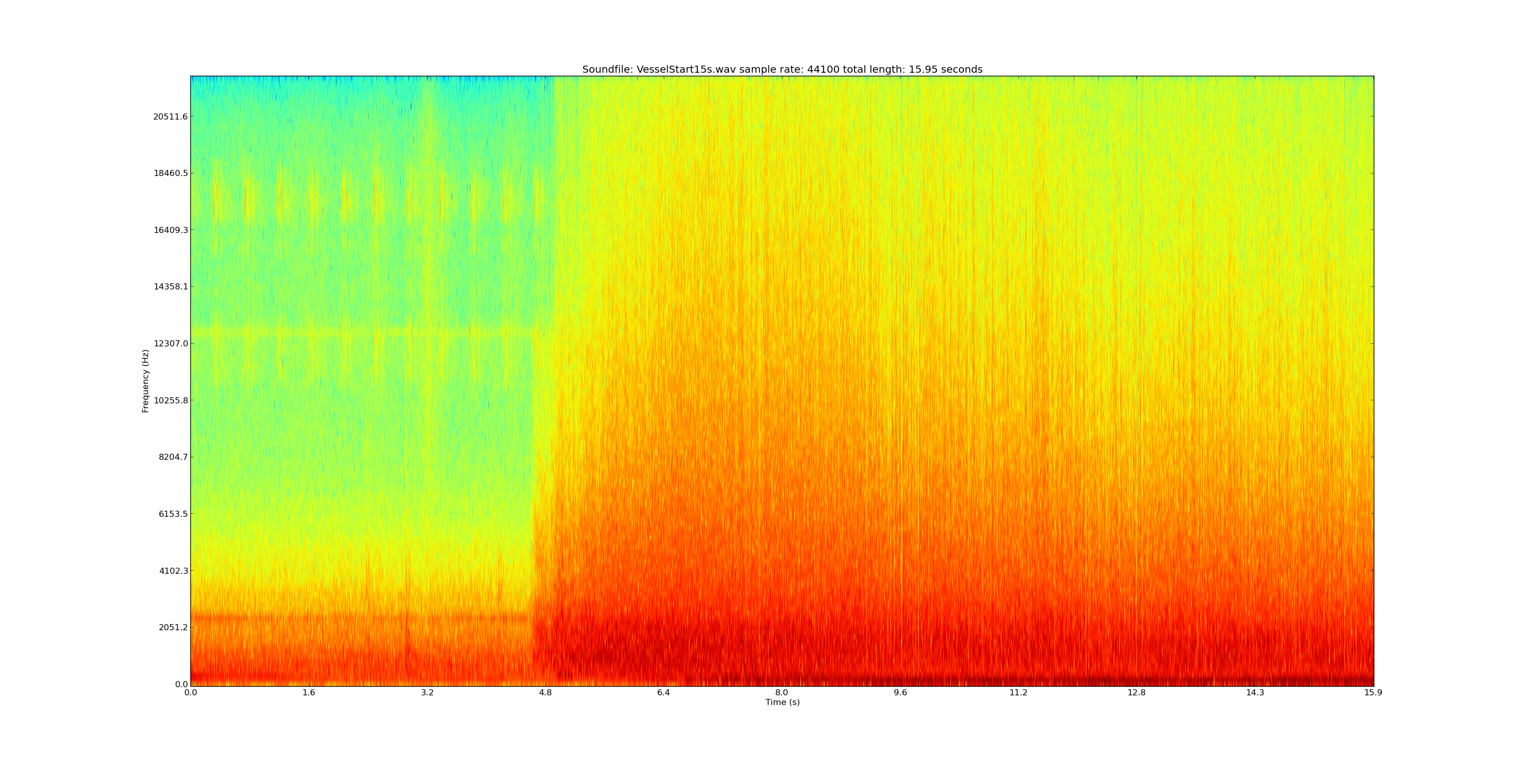Click the 16409.3 frequency tick label
This screenshot has width=1527, height=763.
(170, 230)
